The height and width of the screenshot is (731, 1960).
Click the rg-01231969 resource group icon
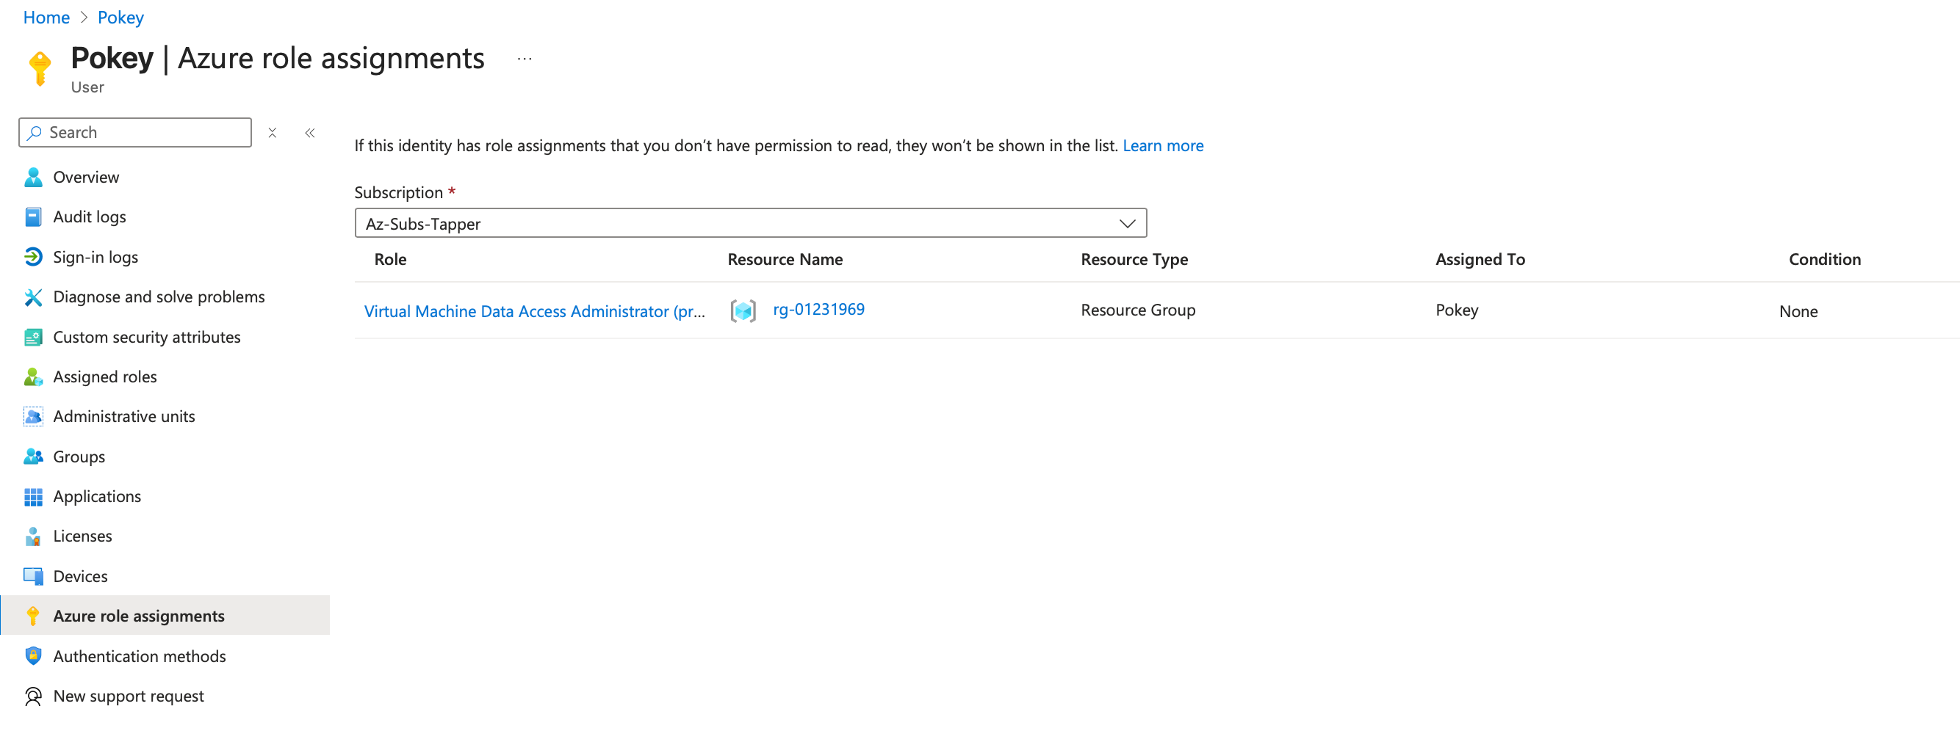pyautogui.click(x=743, y=310)
